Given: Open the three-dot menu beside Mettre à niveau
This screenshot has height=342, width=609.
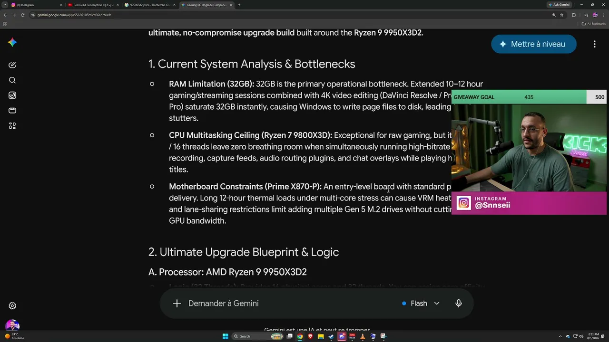Looking at the screenshot, I should pyautogui.click(x=595, y=44).
